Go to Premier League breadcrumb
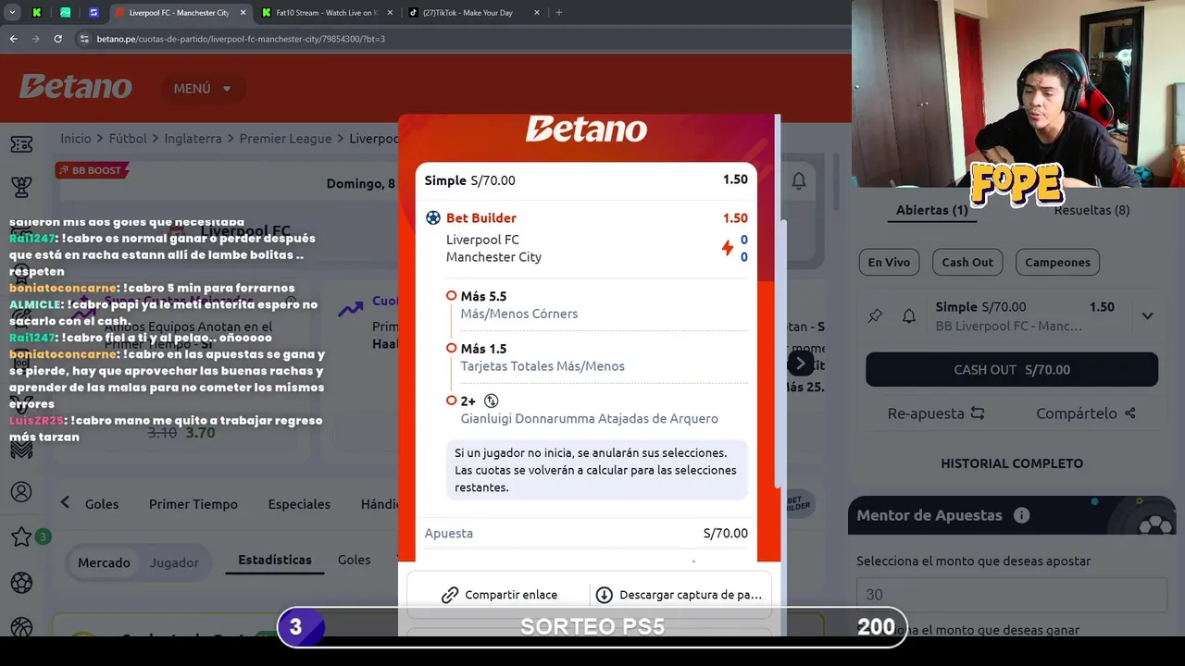Image resolution: width=1185 pixels, height=666 pixels. [x=285, y=138]
